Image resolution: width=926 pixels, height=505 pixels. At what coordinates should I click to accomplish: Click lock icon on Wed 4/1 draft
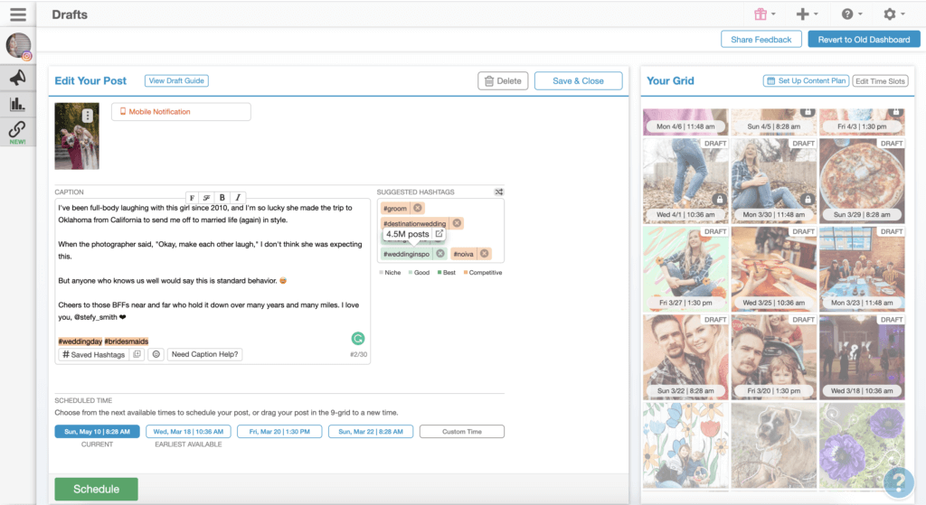719,199
